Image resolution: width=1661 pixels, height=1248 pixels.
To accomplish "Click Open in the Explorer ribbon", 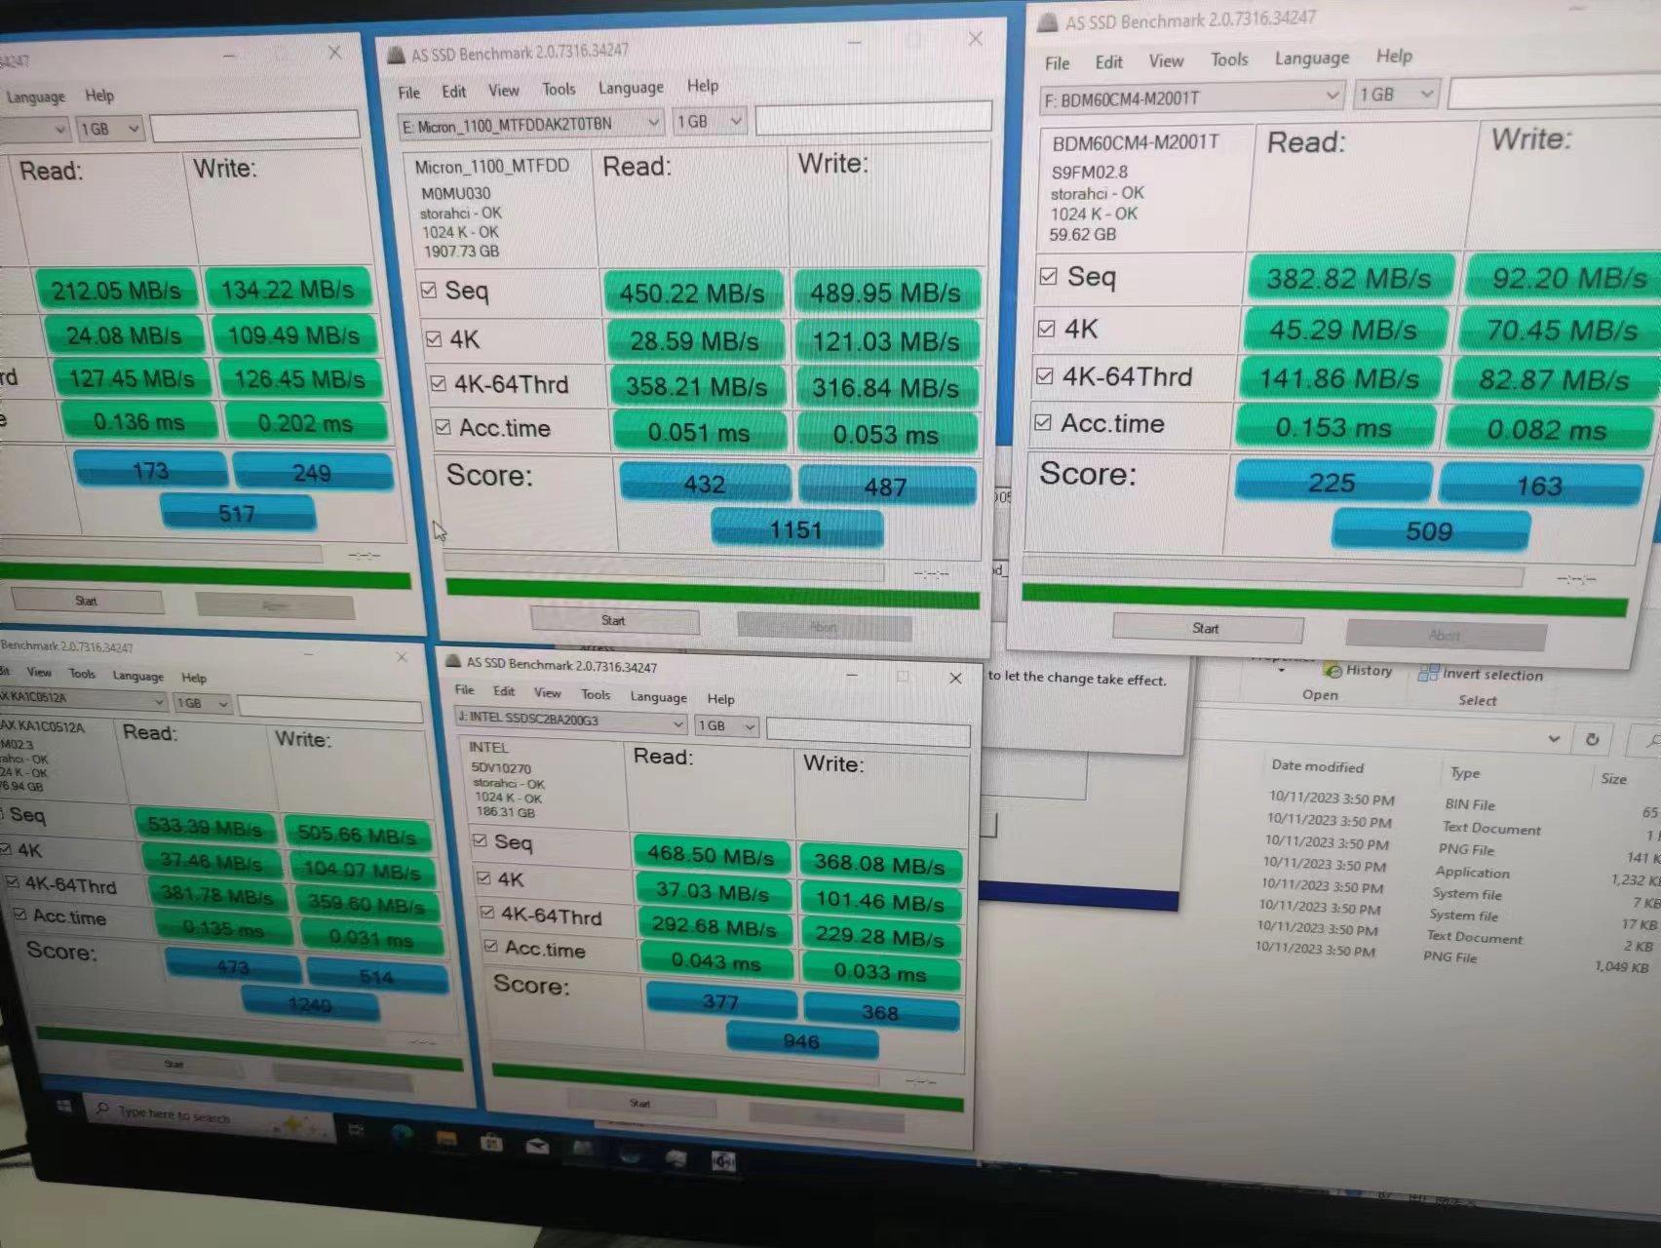I will 1320,695.
